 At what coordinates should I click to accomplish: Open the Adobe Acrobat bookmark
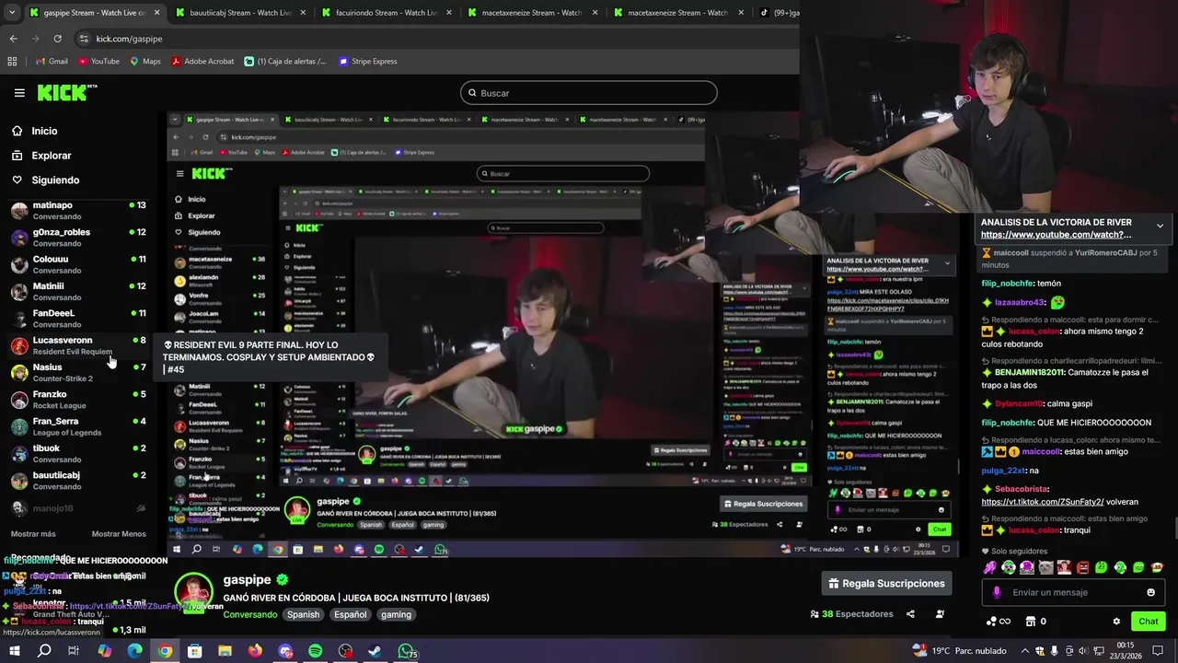pos(202,62)
